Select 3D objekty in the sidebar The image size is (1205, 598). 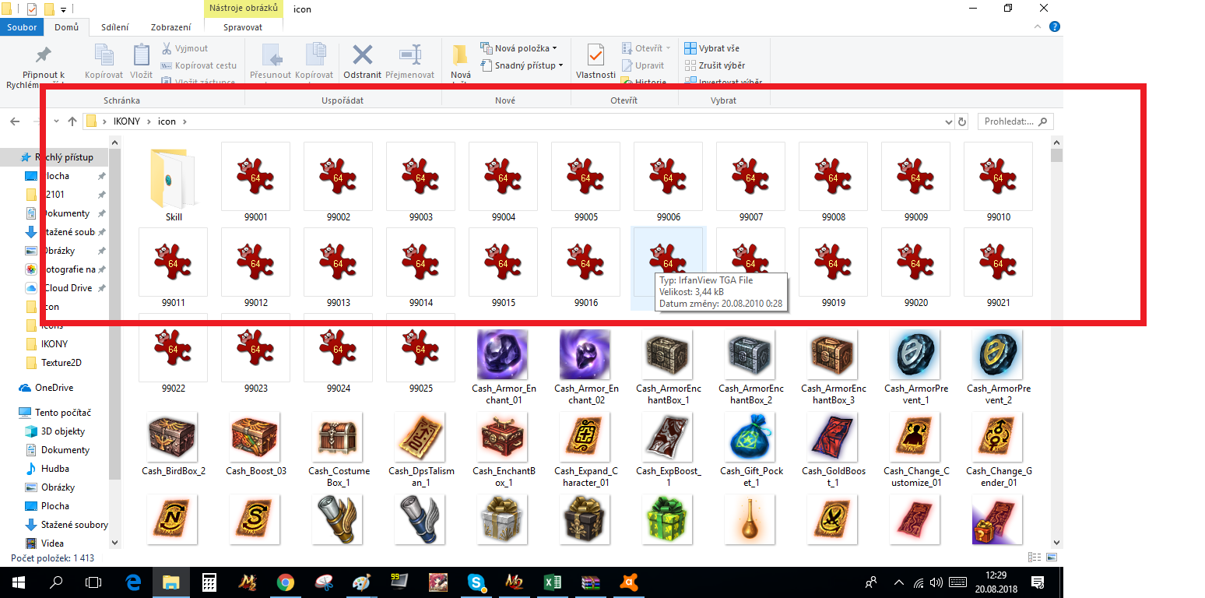point(63,431)
